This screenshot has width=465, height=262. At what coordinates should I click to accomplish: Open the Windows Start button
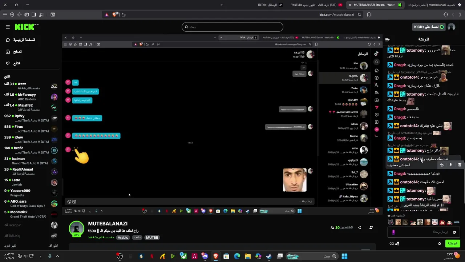344,256
